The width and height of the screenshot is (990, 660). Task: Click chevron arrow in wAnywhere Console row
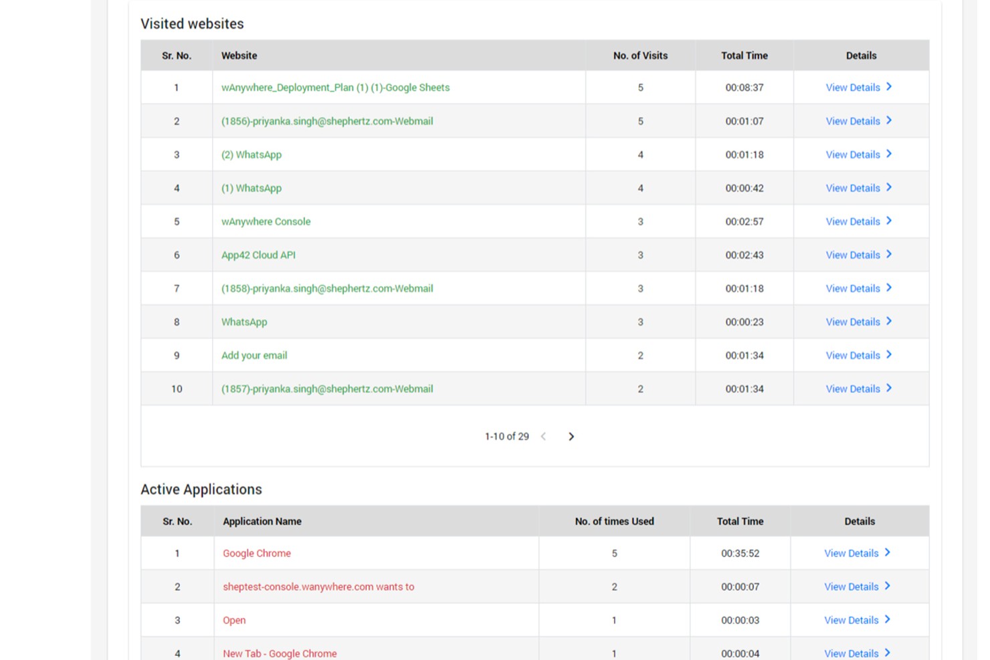[x=889, y=221]
